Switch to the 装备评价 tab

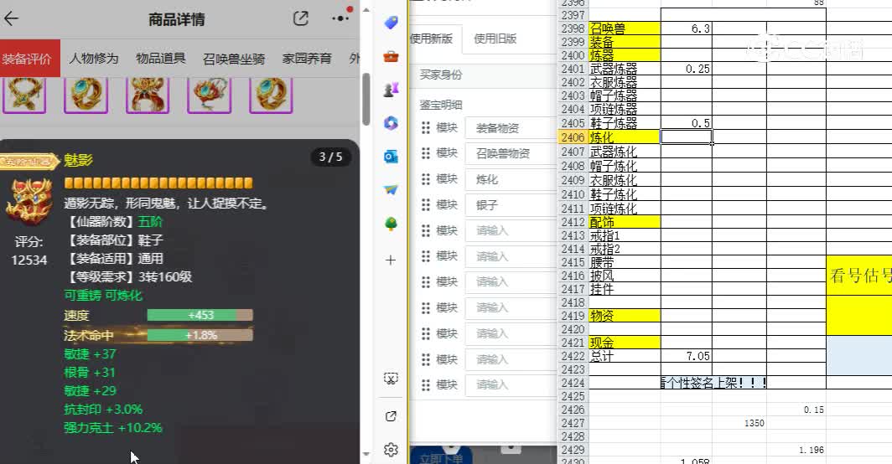(28, 59)
